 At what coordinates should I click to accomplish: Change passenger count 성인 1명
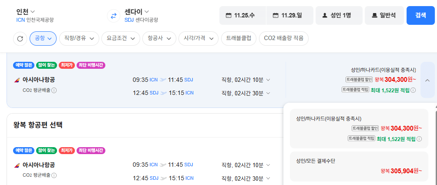click(x=339, y=15)
